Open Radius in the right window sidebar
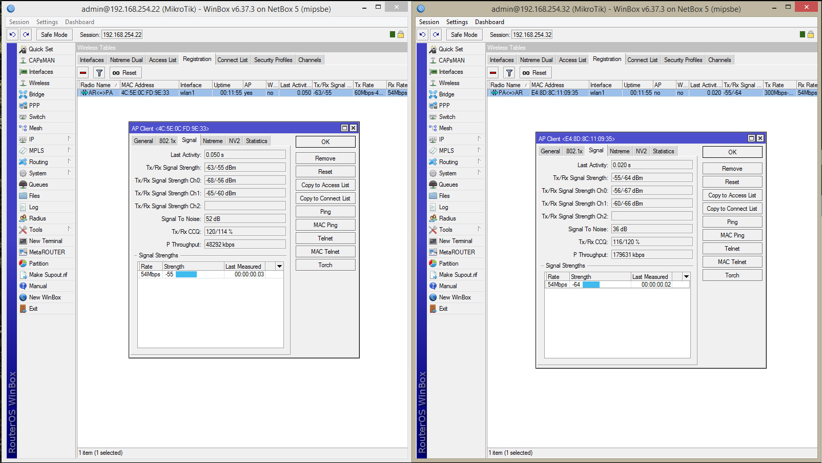This screenshot has width=822, height=463. click(x=447, y=218)
